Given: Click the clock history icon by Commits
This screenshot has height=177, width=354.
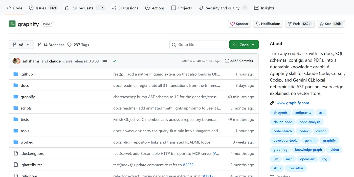Looking at the screenshot, I should click(227, 61).
